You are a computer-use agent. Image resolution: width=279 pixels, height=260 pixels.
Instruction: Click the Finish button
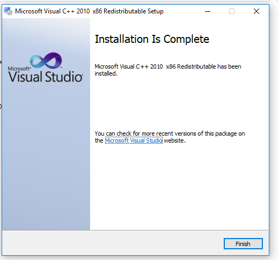[x=243, y=243]
